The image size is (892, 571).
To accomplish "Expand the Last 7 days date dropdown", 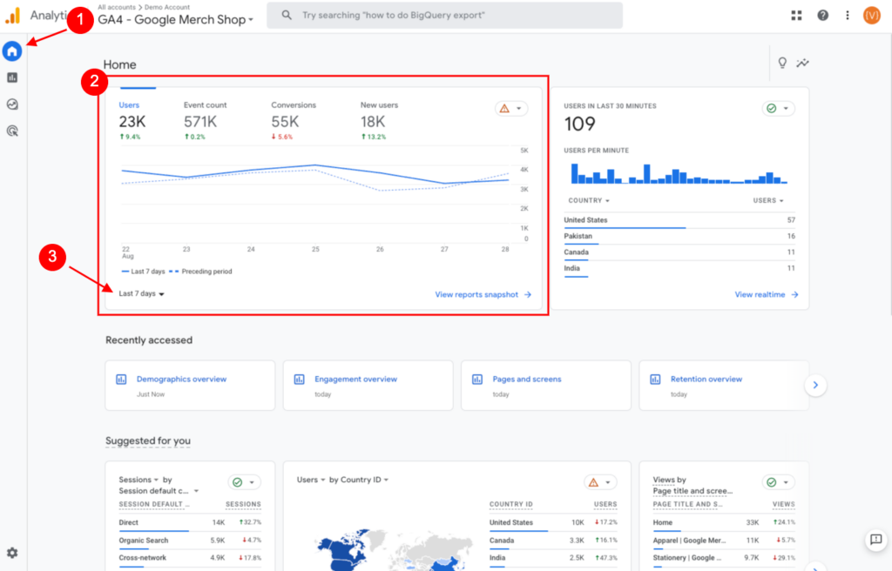I will [142, 293].
